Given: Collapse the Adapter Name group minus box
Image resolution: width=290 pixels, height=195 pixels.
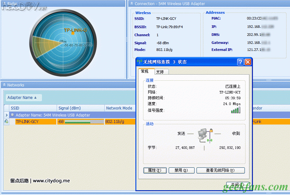Looking at the screenshot, I should click(x=12, y=115).
